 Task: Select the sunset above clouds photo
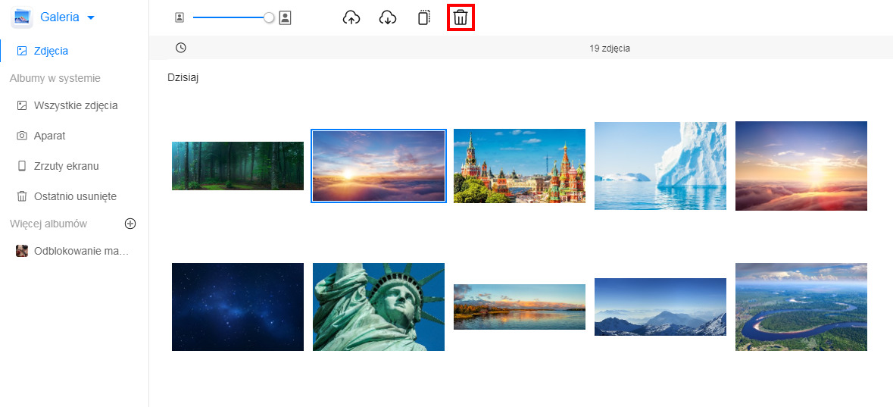[379, 166]
